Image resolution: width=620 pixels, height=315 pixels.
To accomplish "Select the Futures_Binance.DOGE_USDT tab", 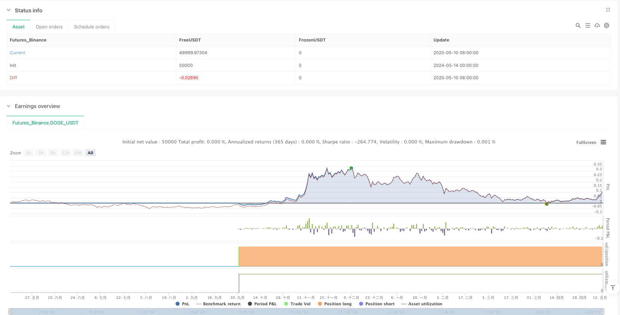I will [45, 123].
